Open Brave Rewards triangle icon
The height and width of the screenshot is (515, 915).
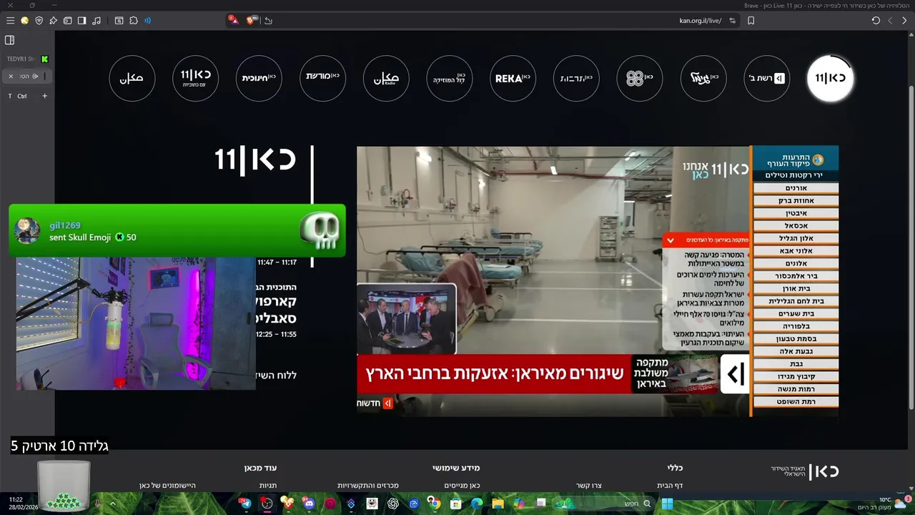(234, 20)
